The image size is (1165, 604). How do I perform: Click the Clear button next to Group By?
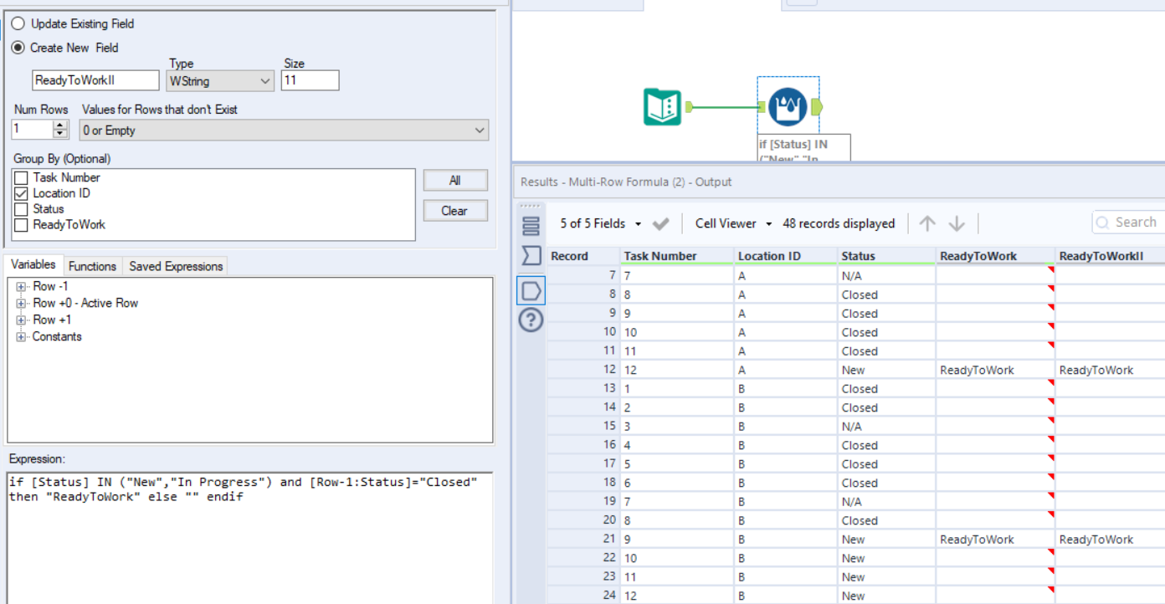point(455,210)
